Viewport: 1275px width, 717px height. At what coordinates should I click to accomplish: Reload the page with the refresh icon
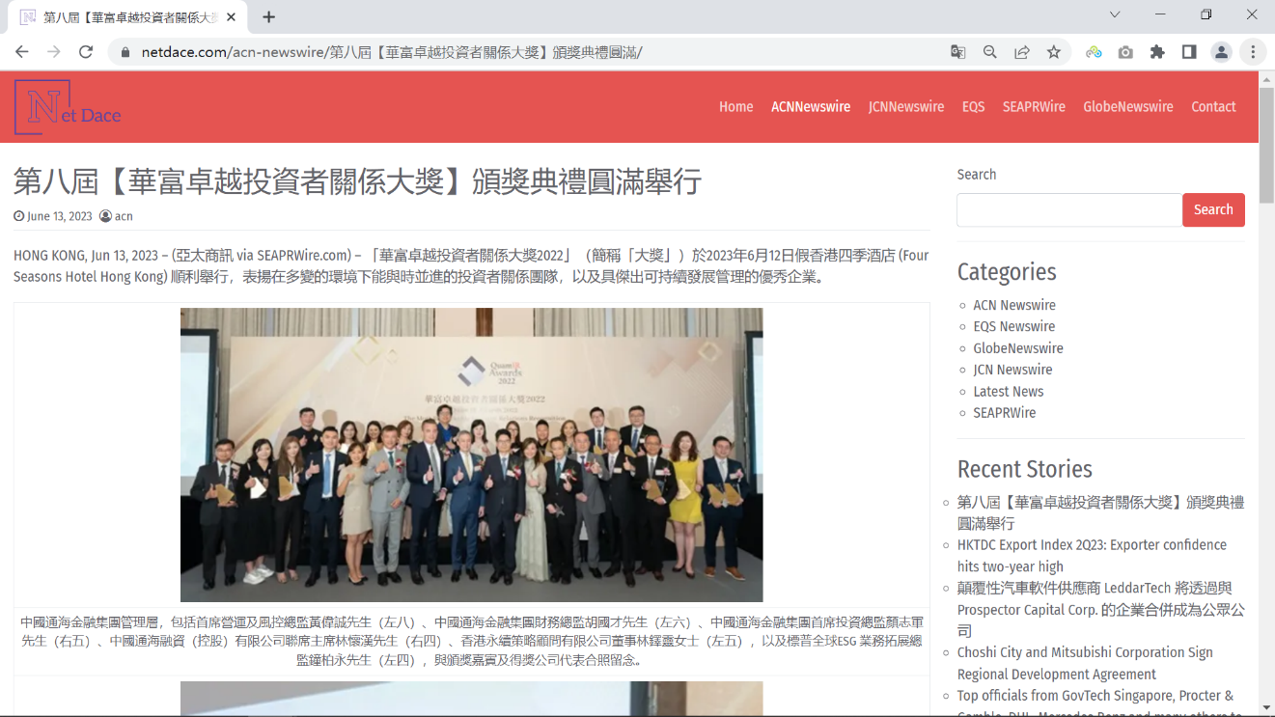click(86, 52)
